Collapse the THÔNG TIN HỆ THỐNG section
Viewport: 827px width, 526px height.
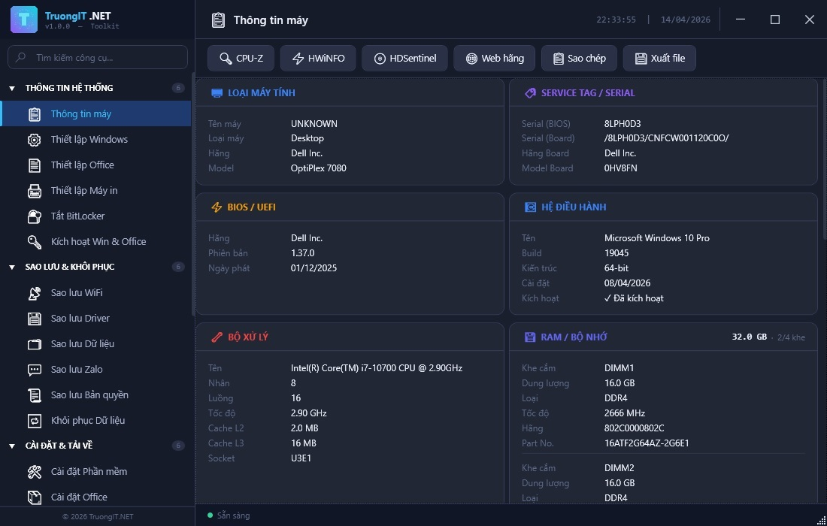(x=12, y=89)
